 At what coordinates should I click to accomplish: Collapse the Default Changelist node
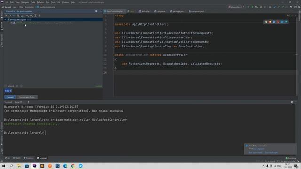coord(5,20)
